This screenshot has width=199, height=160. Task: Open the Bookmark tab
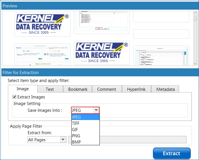click(78, 89)
